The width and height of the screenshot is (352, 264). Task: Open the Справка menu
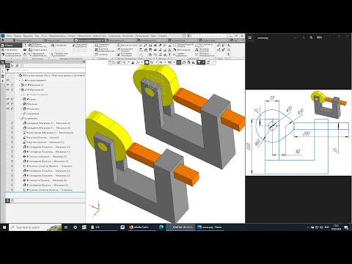coord(163,36)
